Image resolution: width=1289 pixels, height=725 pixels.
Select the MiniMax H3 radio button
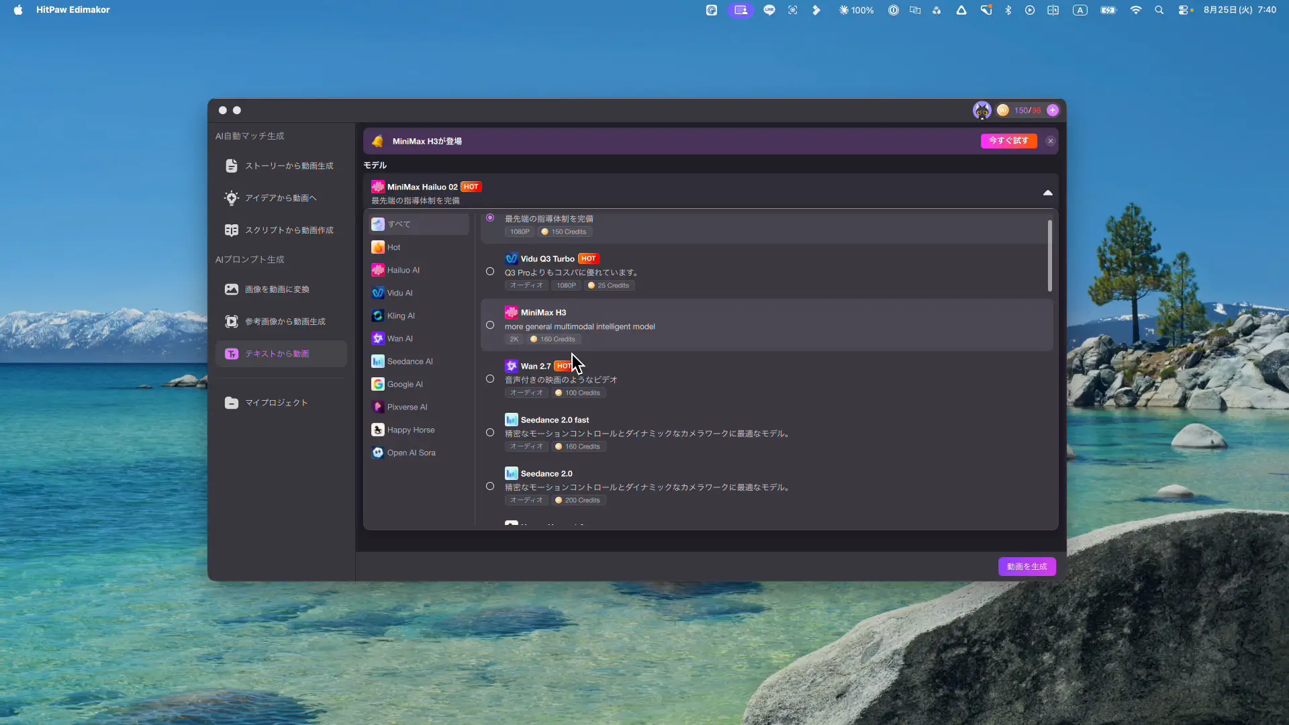490,325
